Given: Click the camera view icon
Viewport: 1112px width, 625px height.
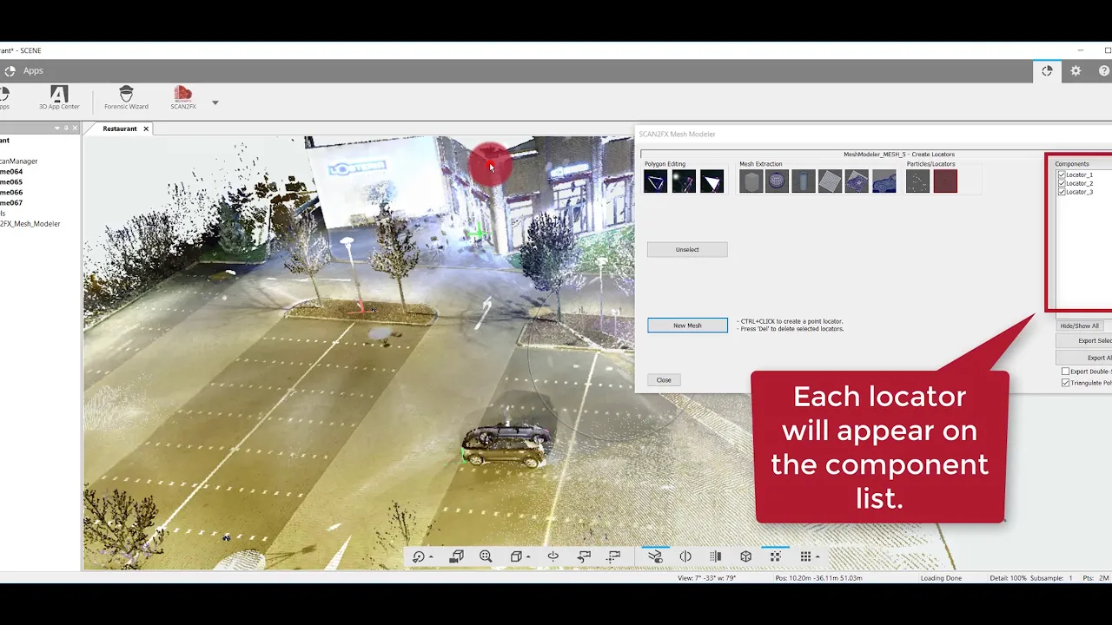Looking at the screenshot, I should pos(457,556).
